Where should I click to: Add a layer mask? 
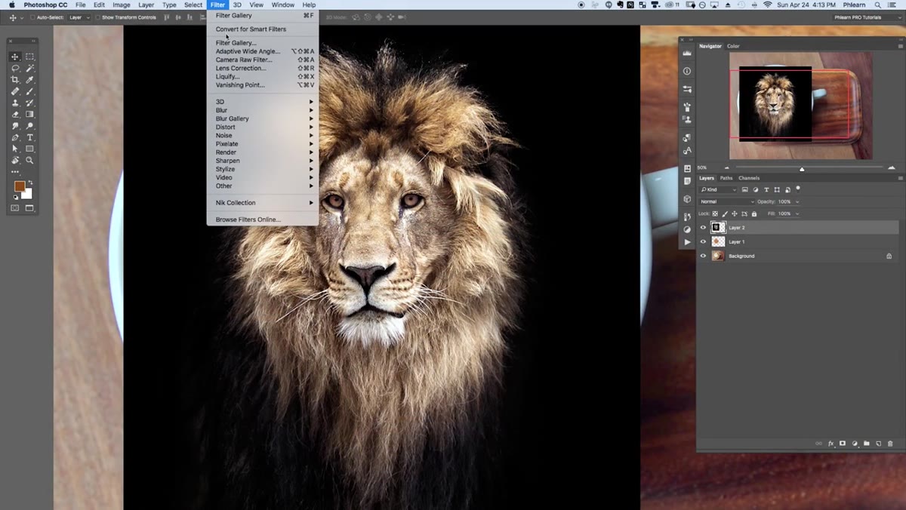pyautogui.click(x=843, y=444)
